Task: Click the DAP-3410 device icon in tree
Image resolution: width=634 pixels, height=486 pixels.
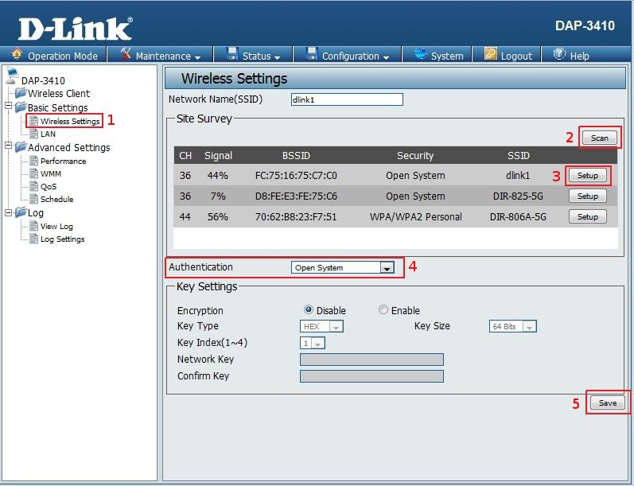Action: 11,80
